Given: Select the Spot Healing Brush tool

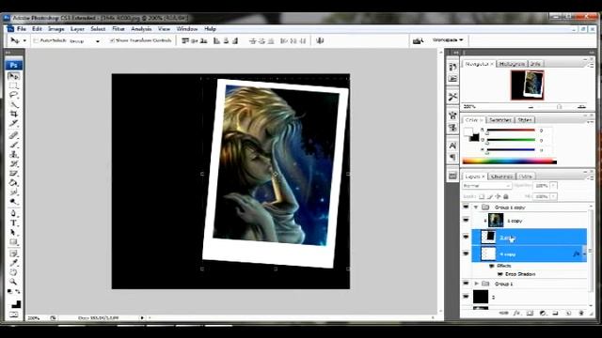Looking at the screenshot, I should pyautogui.click(x=13, y=135).
